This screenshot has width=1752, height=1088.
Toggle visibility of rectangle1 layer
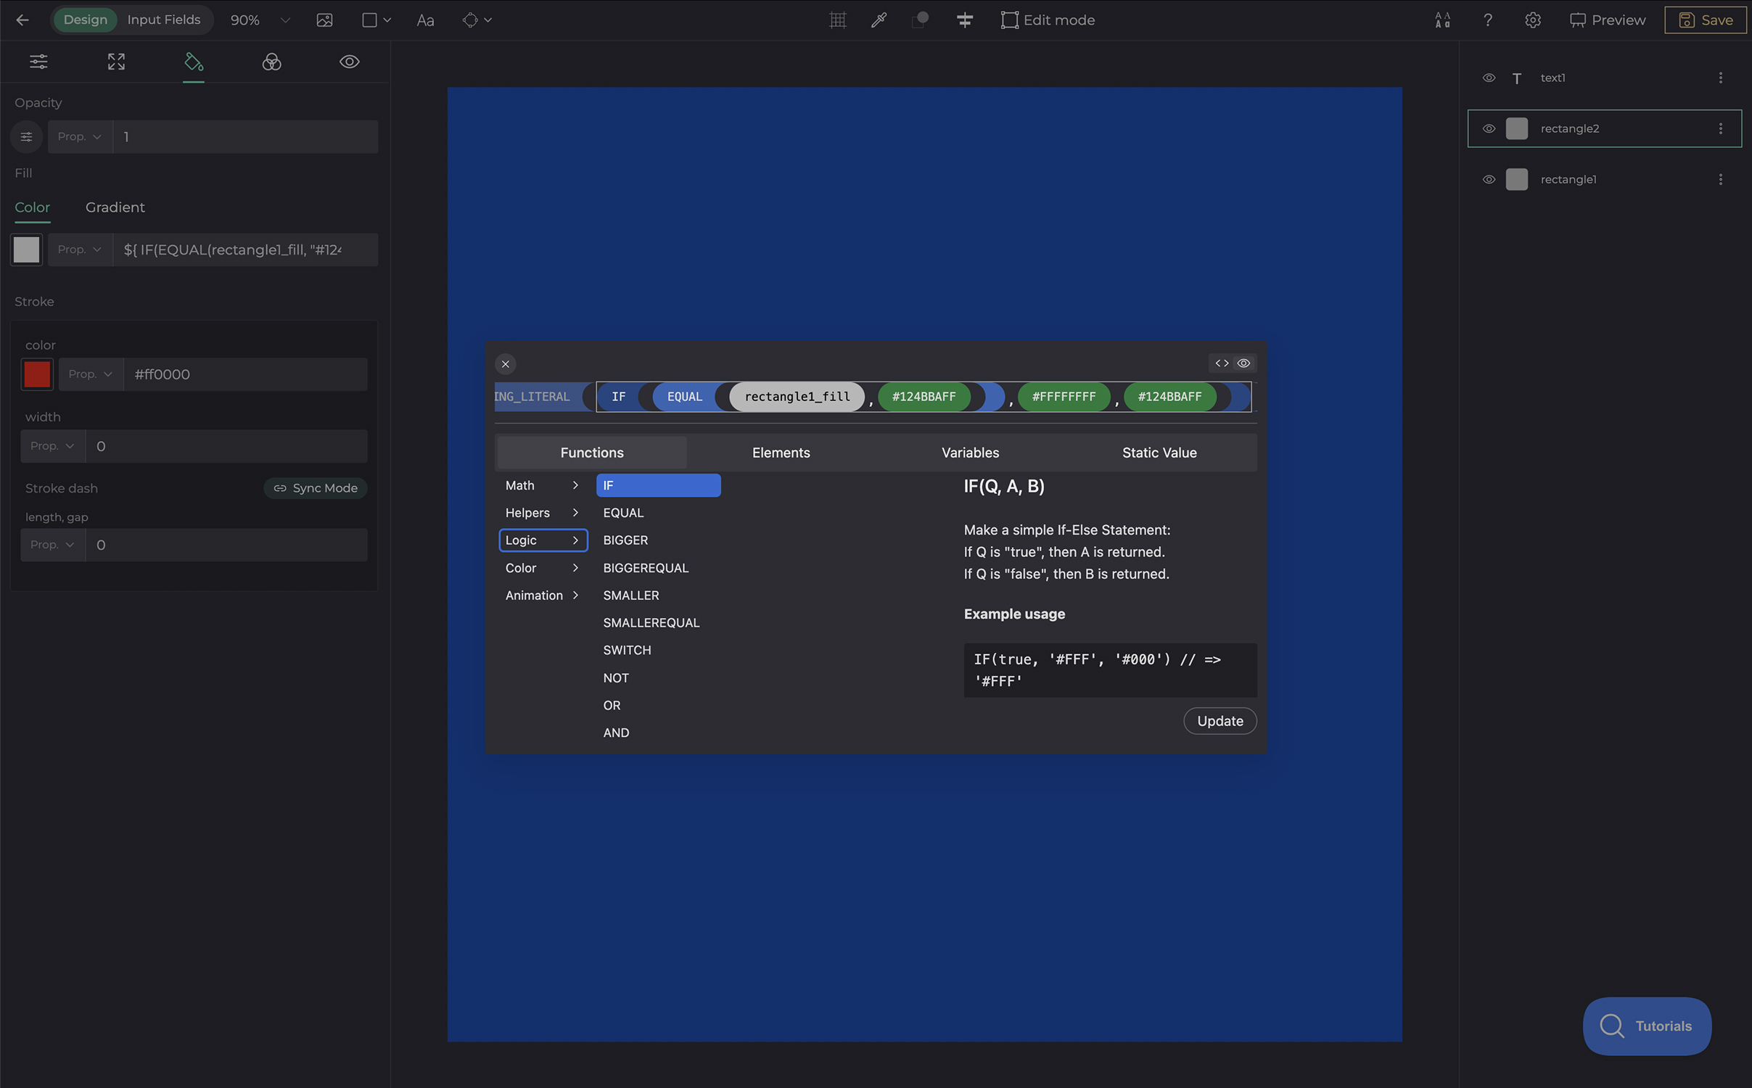click(x=1489, y=179)
